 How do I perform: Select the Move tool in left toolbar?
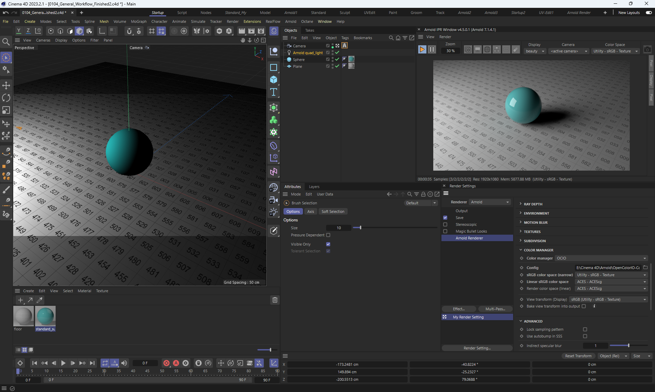6,85
